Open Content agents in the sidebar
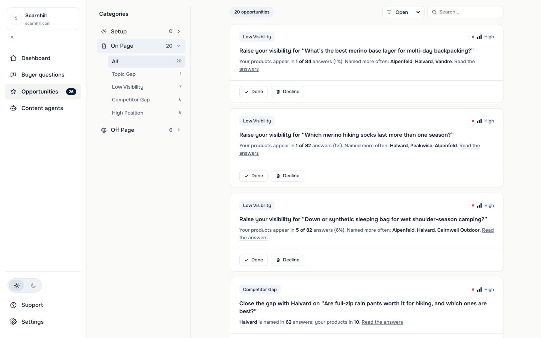The image size is (541, 338). click(x=43, y=108)
